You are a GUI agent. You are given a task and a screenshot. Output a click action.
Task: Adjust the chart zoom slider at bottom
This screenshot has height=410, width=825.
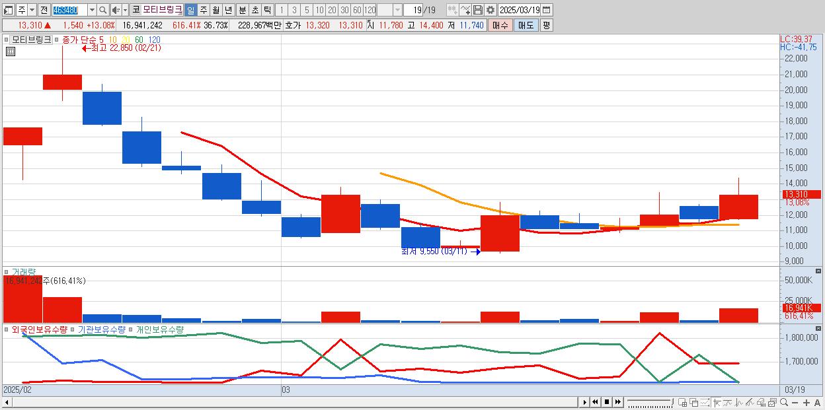pyautogui.click(x=650, y=402)
